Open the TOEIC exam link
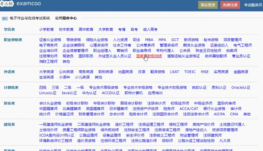 (190, 72)
